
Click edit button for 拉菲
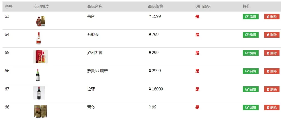(x=251, y=89)
